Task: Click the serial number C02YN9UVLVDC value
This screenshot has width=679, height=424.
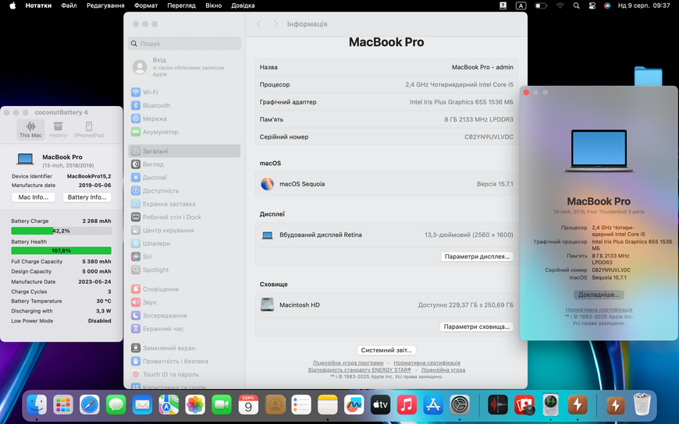Action: click(489, 136)
